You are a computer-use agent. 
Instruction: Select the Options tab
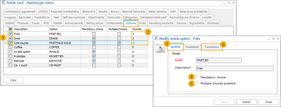(131, 23)
